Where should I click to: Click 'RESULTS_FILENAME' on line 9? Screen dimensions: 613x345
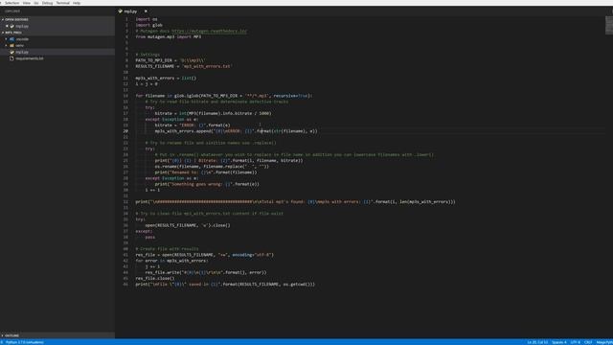coord(155,66)
